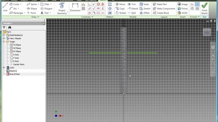Apply the Concentric constraint
Viewport: 218px width, 122px height.
[98, 4]
